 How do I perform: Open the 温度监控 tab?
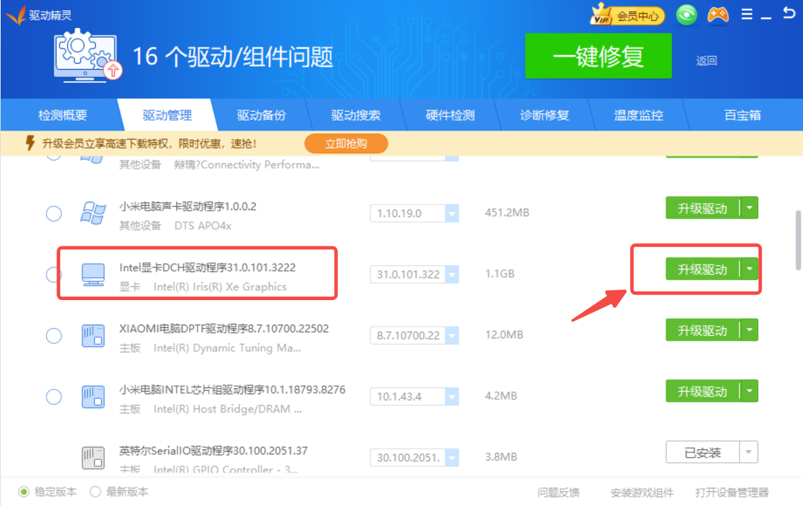638,115
